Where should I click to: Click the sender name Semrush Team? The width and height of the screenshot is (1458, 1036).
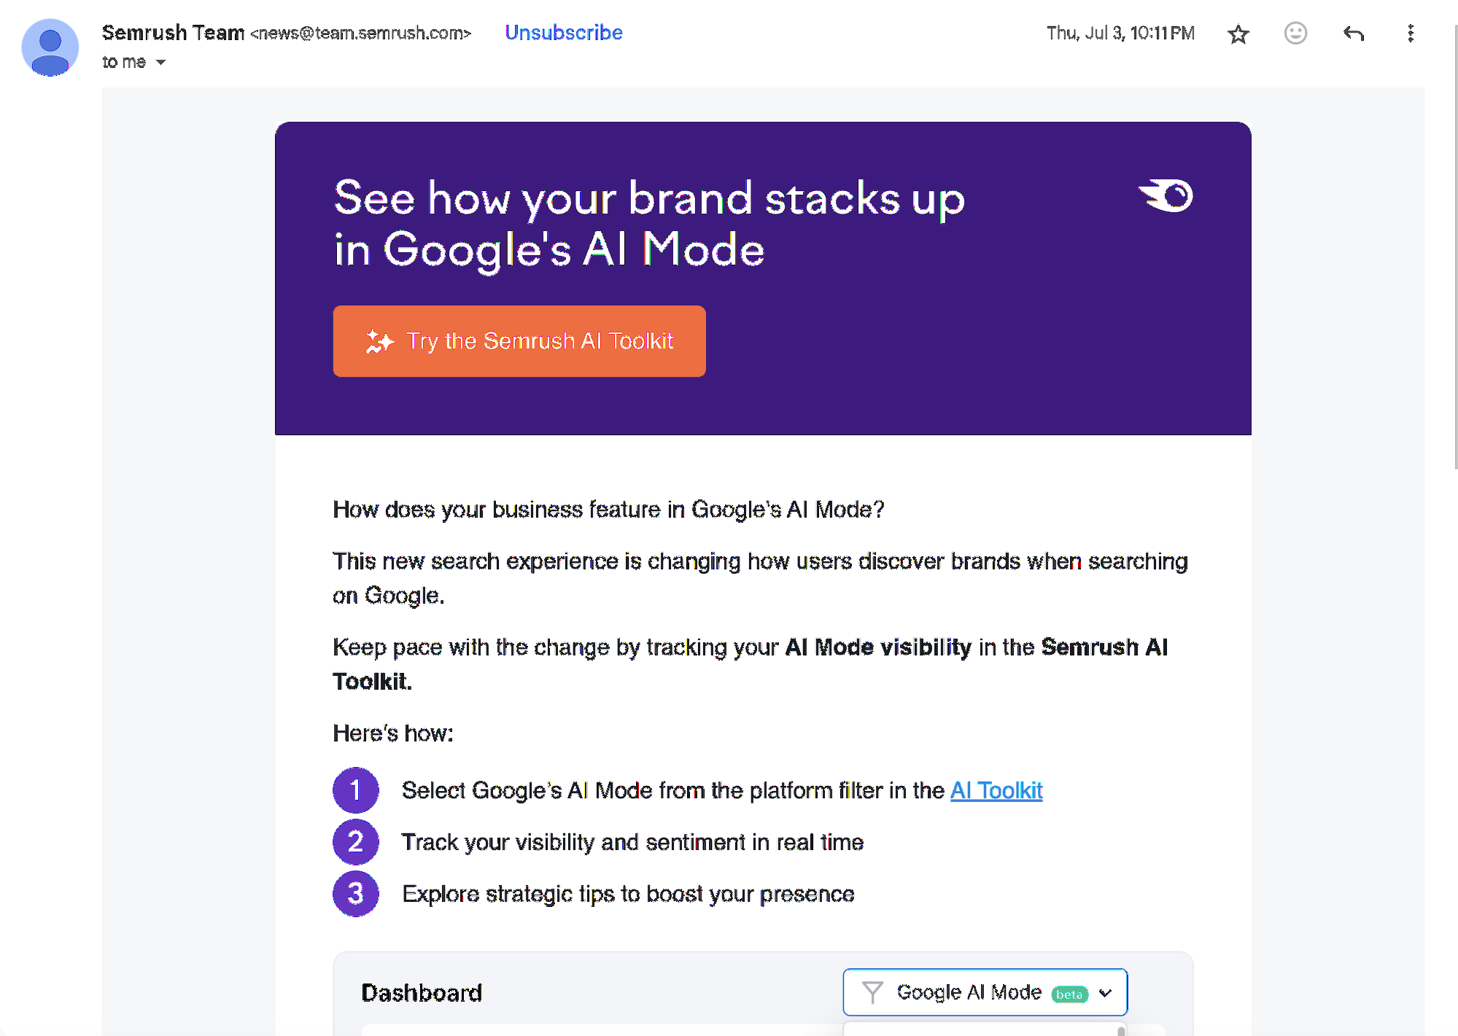pyautogui.click(x=173, y=32)
